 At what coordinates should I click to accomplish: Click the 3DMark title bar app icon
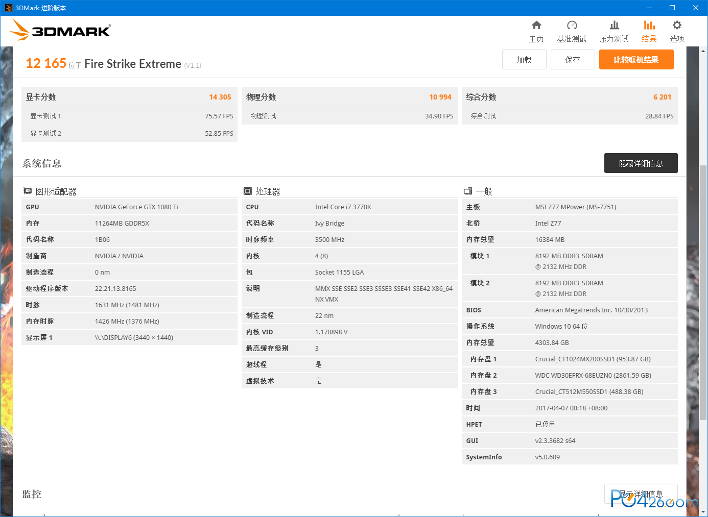coord(8,8)
